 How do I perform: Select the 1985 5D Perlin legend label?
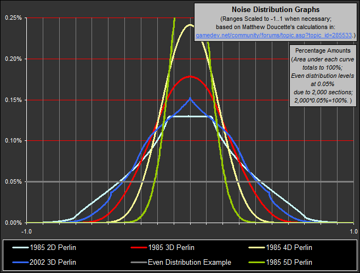(289, 262)
